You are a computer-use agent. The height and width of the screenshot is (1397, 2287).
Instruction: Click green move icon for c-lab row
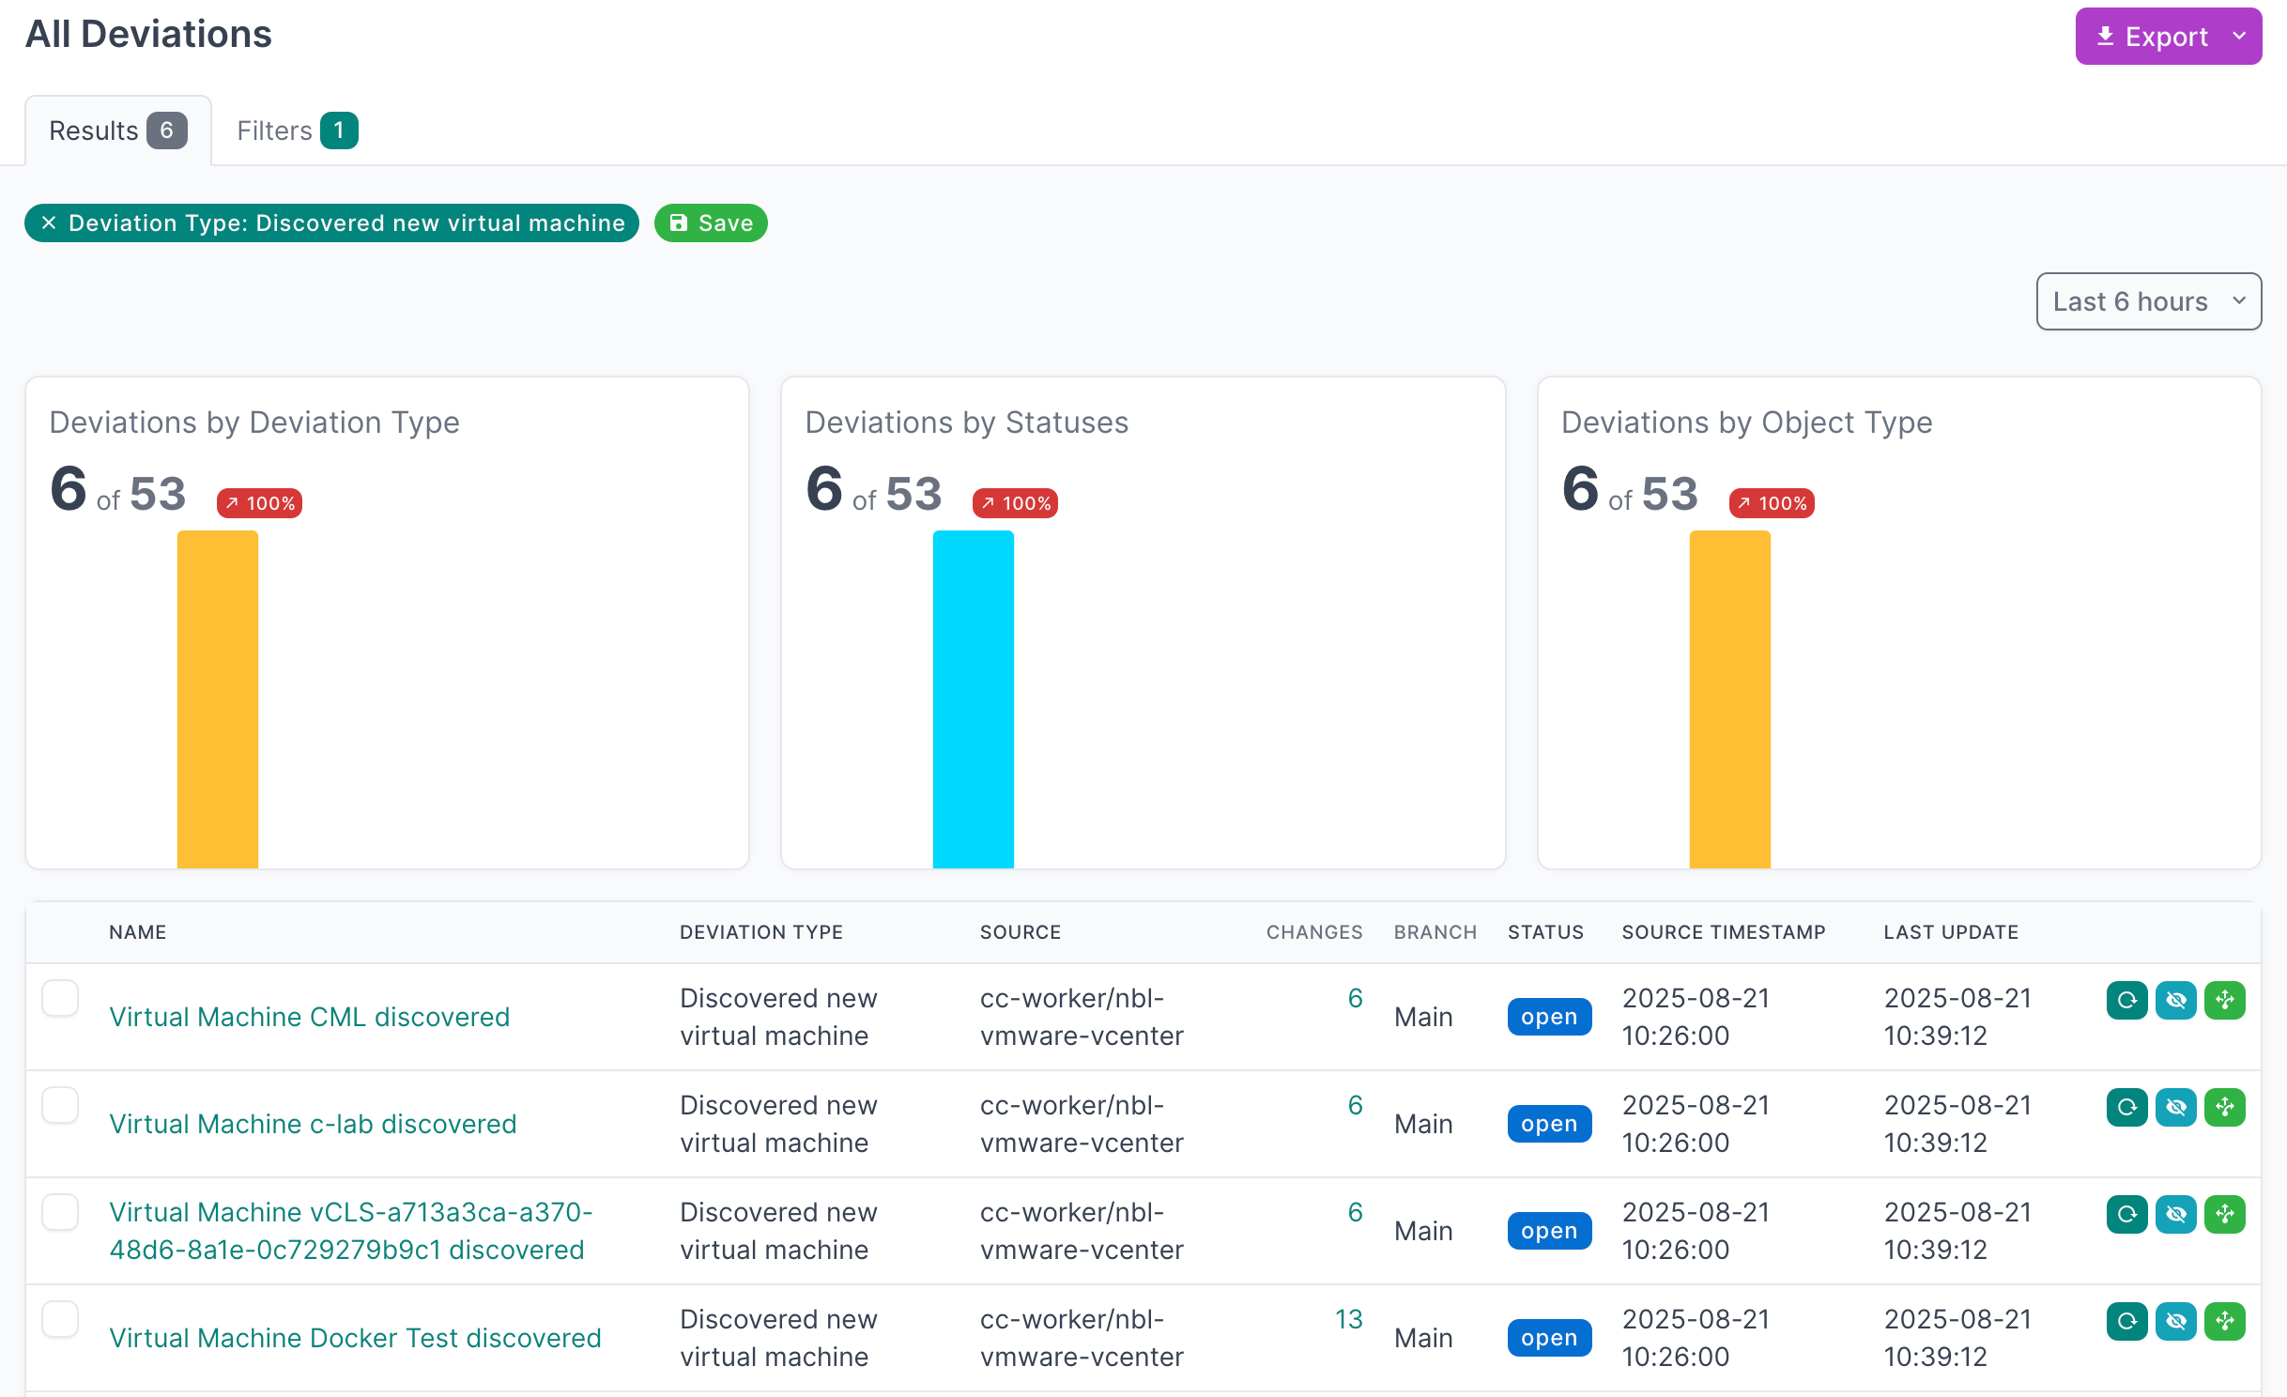coord(2224,1107)
